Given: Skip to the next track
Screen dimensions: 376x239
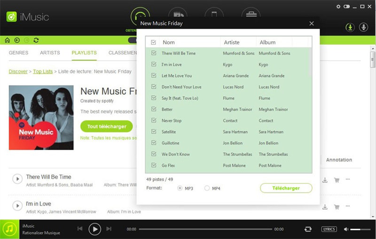Looking at the screenshot, I should click(x=109, y=229).
